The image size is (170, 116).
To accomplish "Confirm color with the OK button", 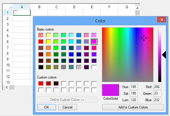I will click(x=47, y=107).
